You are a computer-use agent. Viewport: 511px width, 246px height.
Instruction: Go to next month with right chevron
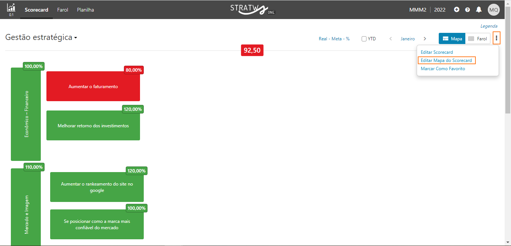[x=425, y=38]
